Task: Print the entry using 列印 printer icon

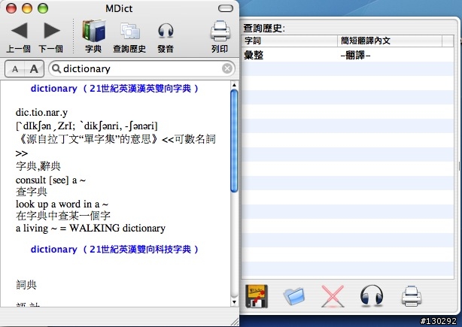Action: tap(220, 31)
